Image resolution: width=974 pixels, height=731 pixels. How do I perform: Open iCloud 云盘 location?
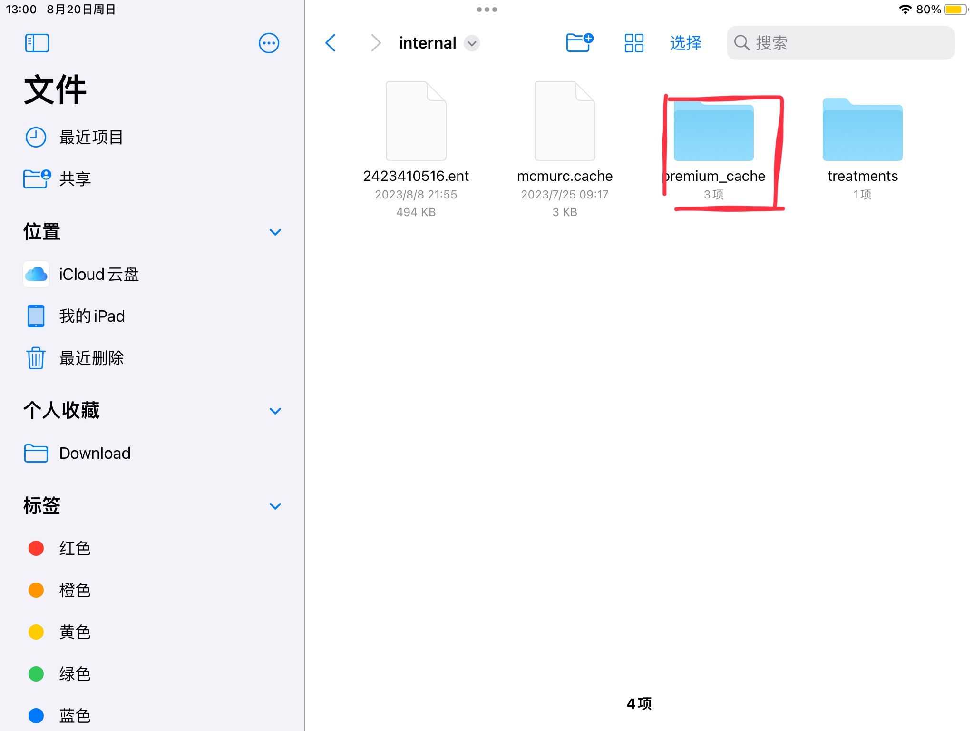click(152, 274)
